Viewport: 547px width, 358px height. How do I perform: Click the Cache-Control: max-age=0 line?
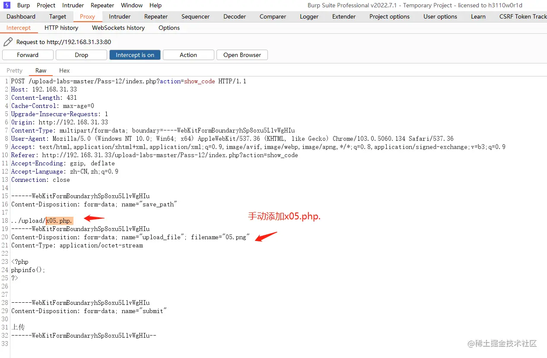pyautogui.click(x=53, y=106)
